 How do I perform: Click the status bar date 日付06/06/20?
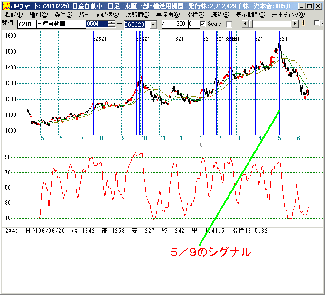tap(45, 231)
